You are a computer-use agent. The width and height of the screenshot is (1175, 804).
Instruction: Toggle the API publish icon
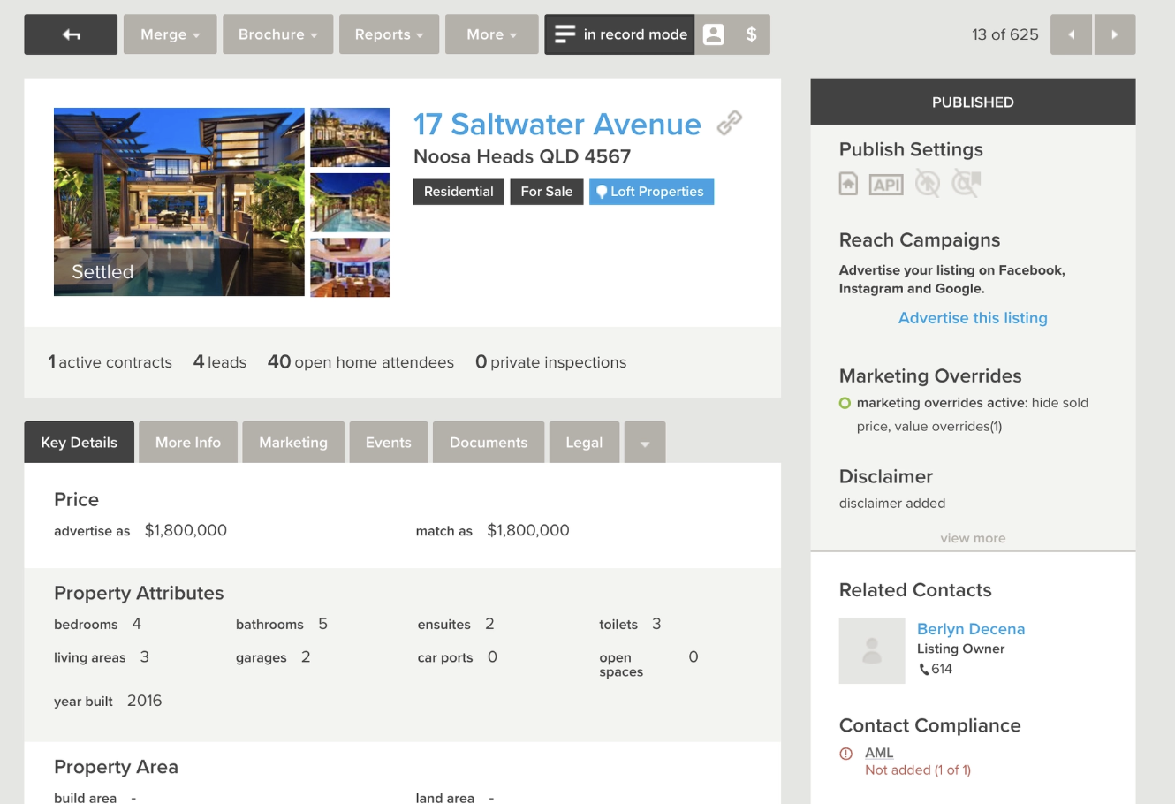tap(886, 185)
